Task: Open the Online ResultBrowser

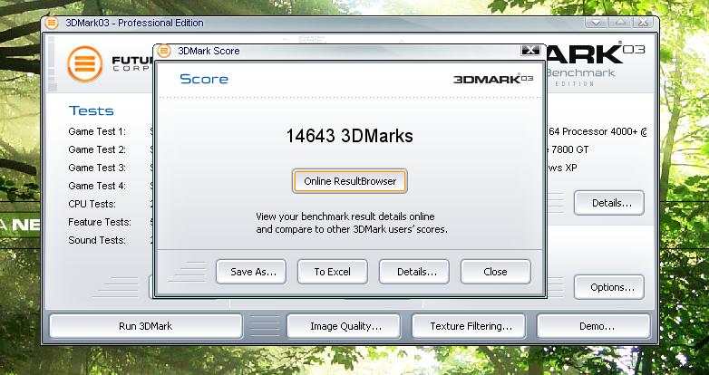Action: (x=350, y=181)
